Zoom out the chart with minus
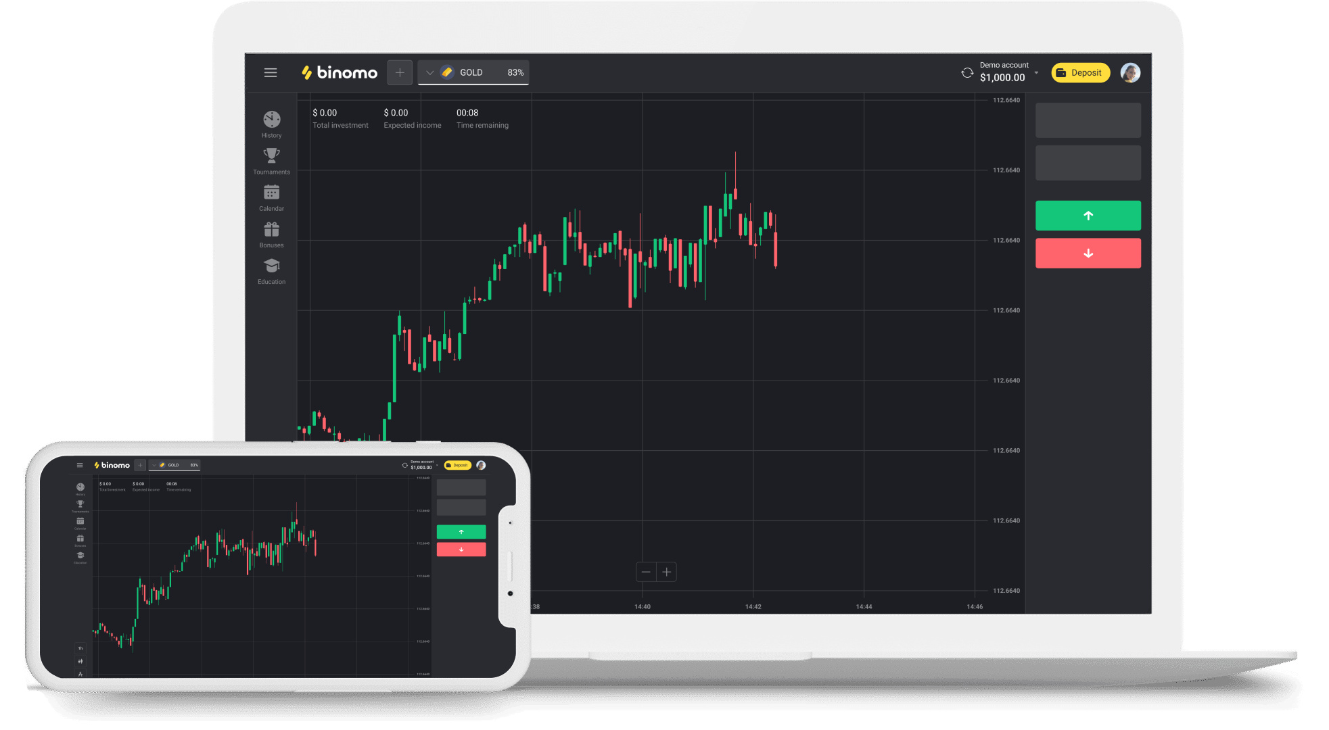The height and width of the screenshot is (730, 1329). (x=646, y=572)
